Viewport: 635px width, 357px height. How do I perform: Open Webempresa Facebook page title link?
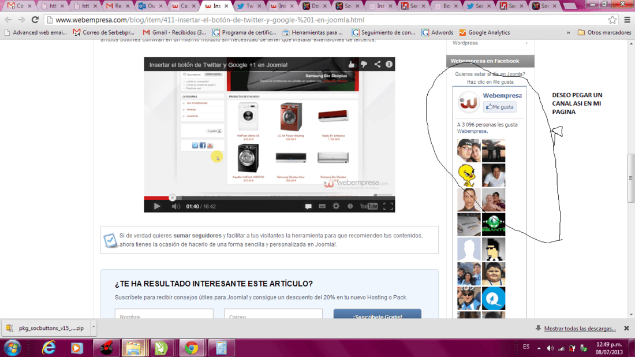coord(502,96)
